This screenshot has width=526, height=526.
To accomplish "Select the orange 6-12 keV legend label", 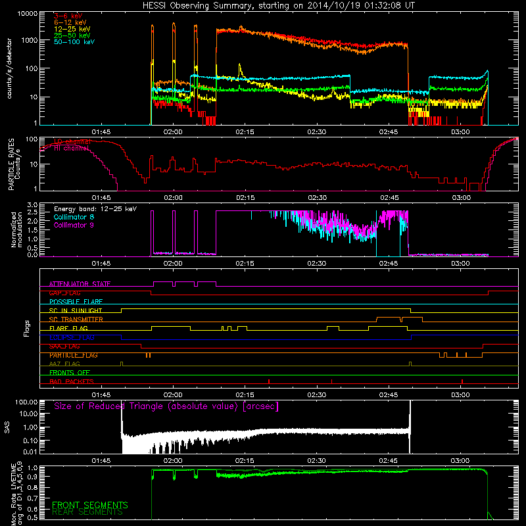I will 70,22.
